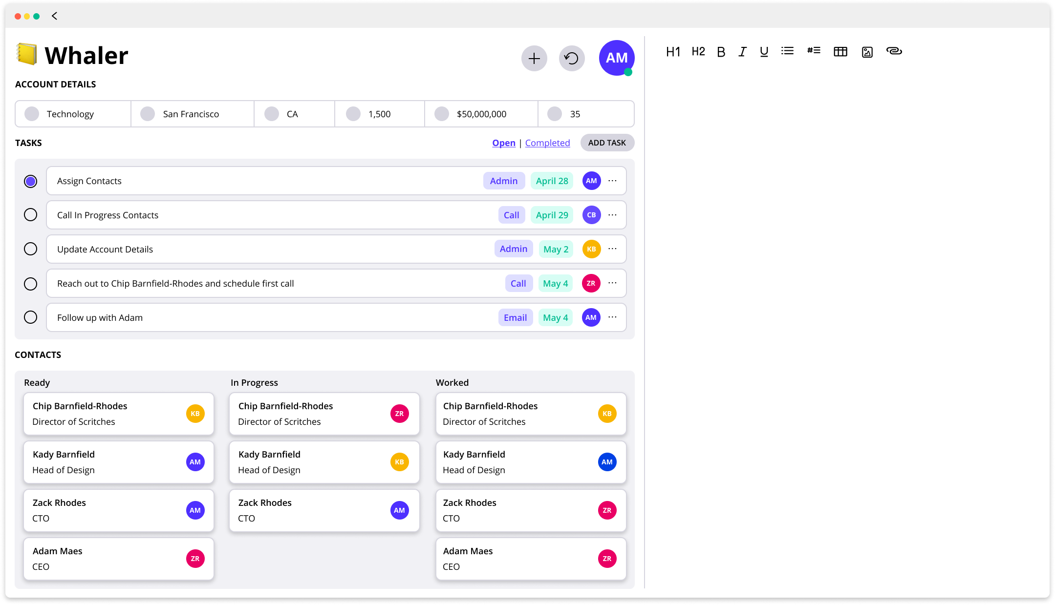Select the Technology account detail field
The image size is (1055, 605).
coord(72,114)
